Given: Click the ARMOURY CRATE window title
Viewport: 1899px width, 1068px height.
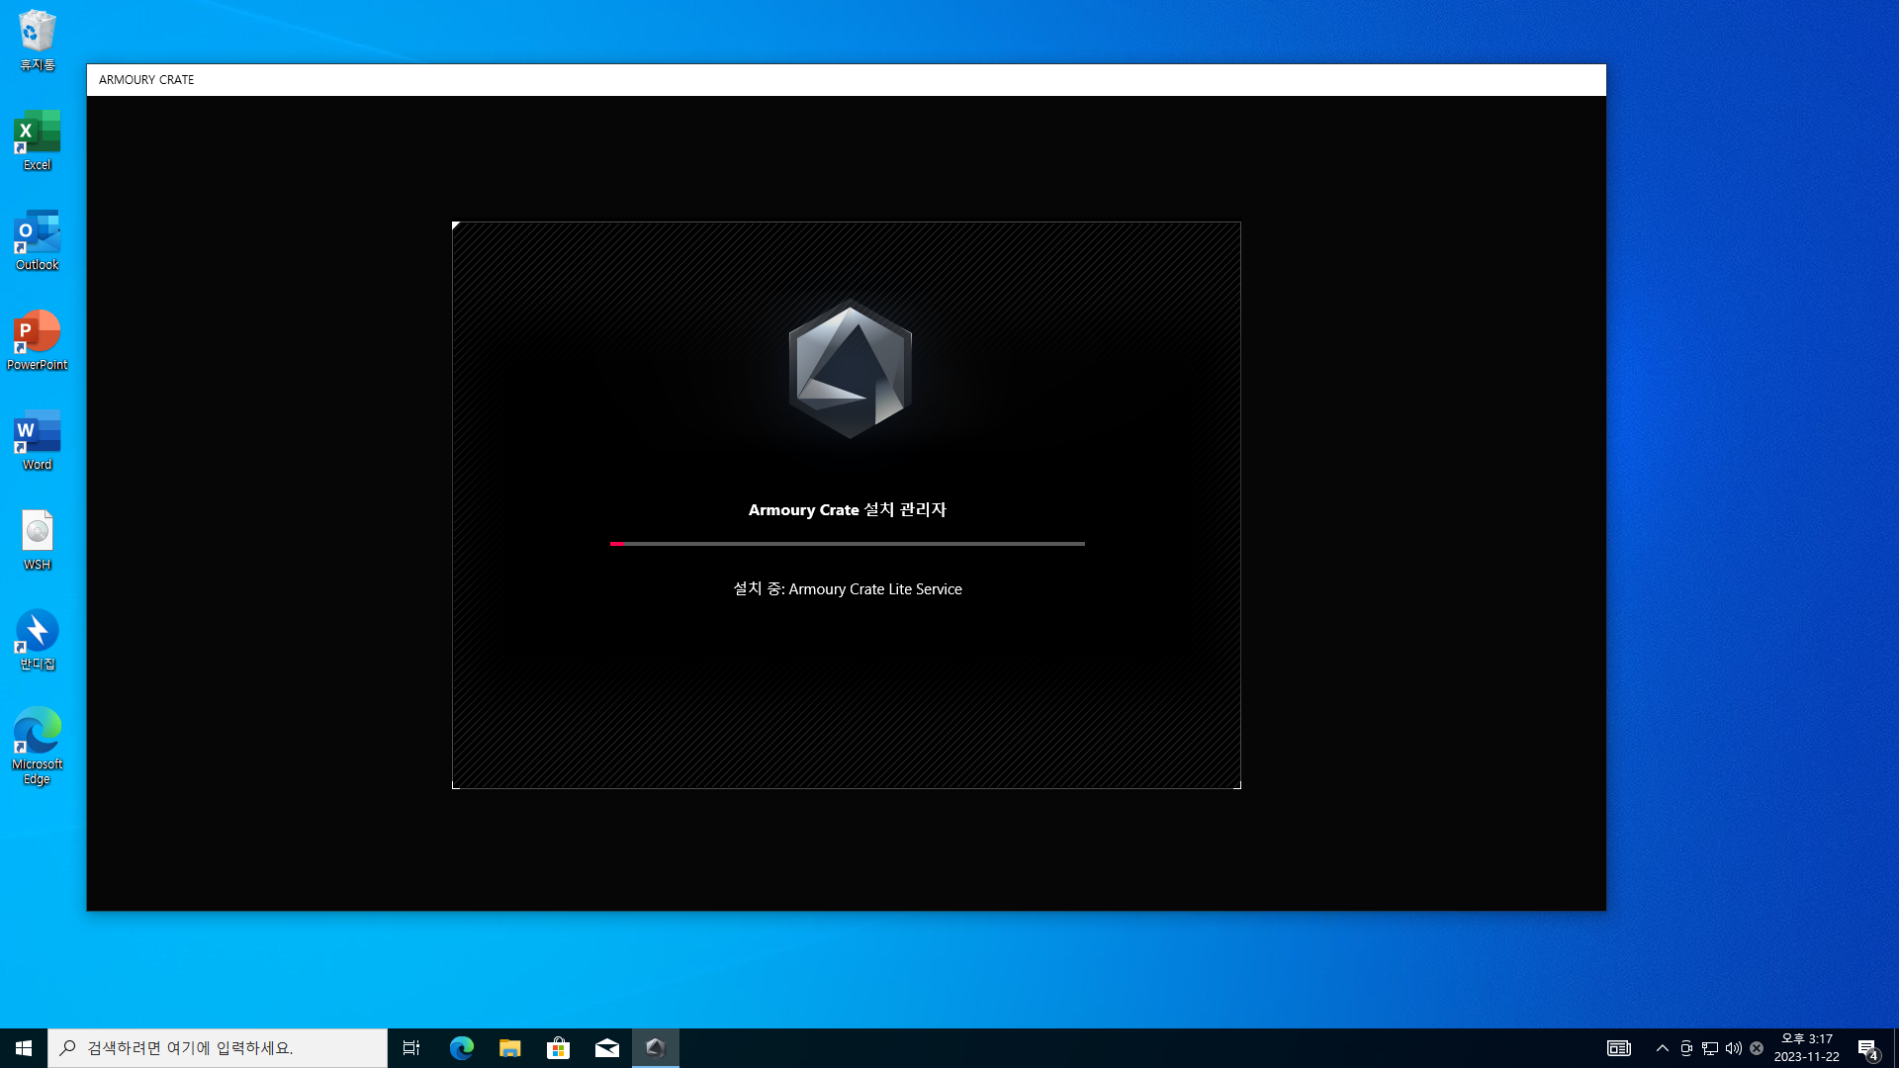Looking at the screenshot, I should point(146,80).
